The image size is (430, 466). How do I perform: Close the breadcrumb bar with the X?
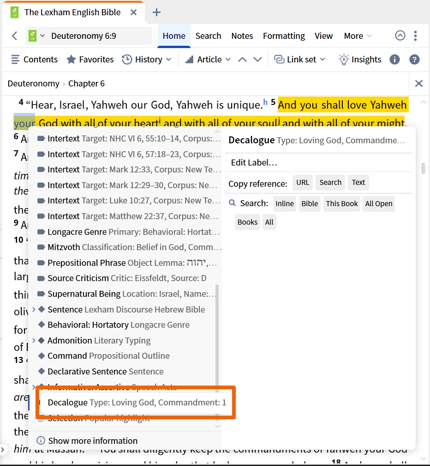pos(419,84)
